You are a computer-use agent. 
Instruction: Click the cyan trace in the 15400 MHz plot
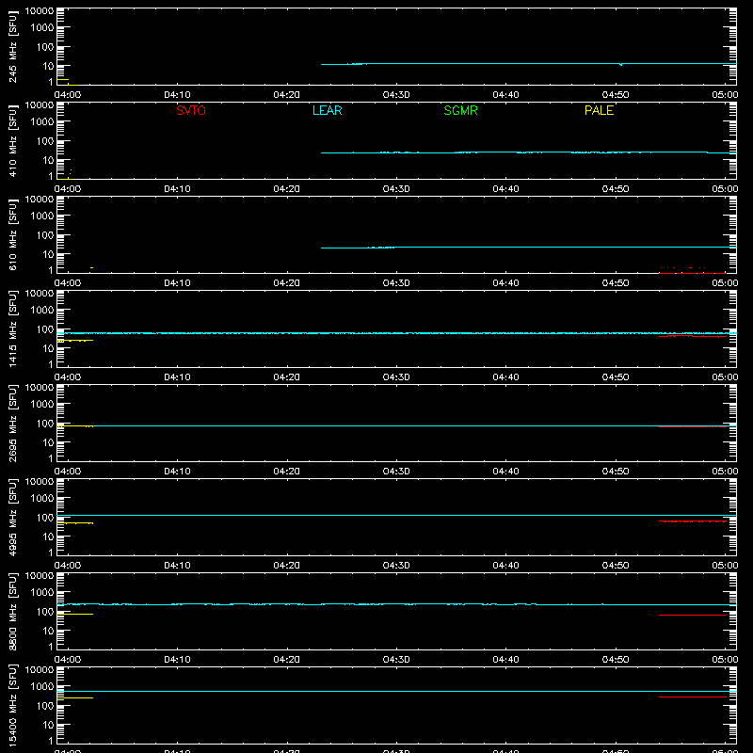396,692
